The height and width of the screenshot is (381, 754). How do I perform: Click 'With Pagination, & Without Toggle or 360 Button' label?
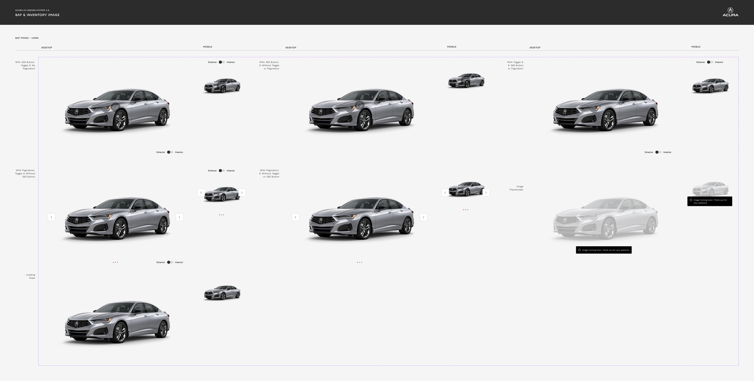[x=269, y=174]
